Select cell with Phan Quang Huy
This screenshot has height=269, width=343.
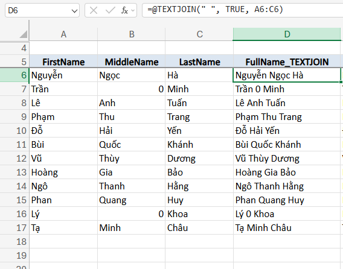pyautogui.click(x=287, y=200)
